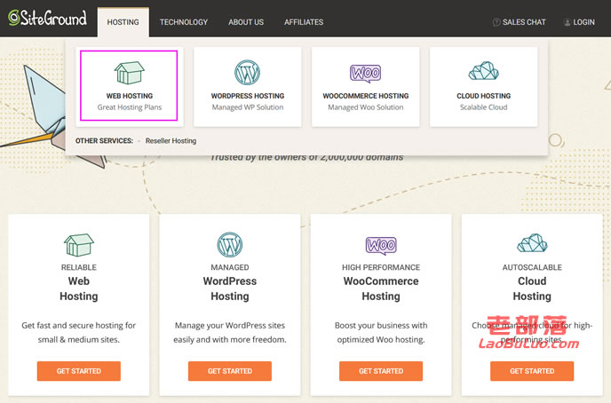The width and height of the screenshot is (611, 403).
Task: Click 'WooCommerce Hosting' heading on lower card
Action: tap(381, 288)
